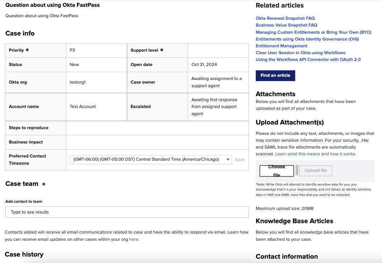The width and height of the screenshot is (382, 263).
Task: Click the info icon beside Priority
Action: click(x=27, y=50)
